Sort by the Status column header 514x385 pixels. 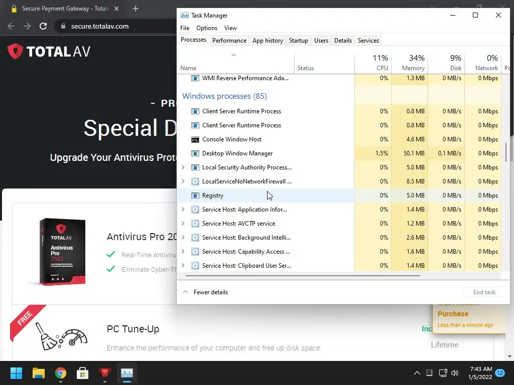pyautogui.click(x=324, y=63)
